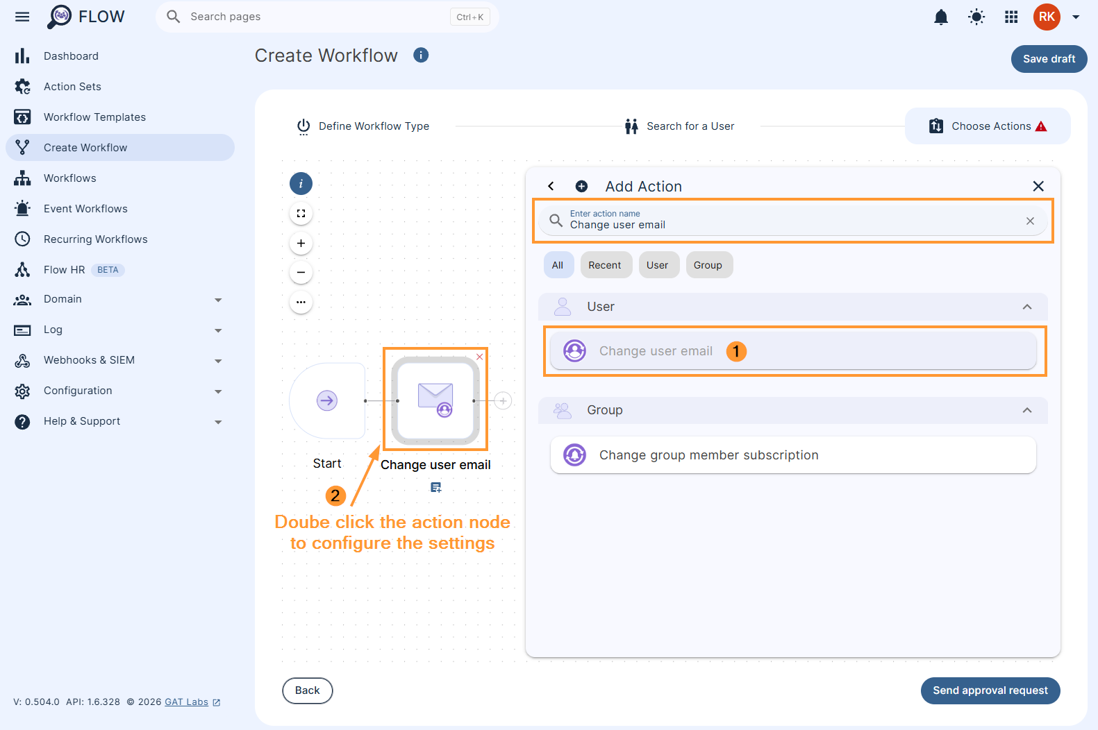Click the search magnifier in action field
Screen dimensions: 1098x730
pos(556,221)
